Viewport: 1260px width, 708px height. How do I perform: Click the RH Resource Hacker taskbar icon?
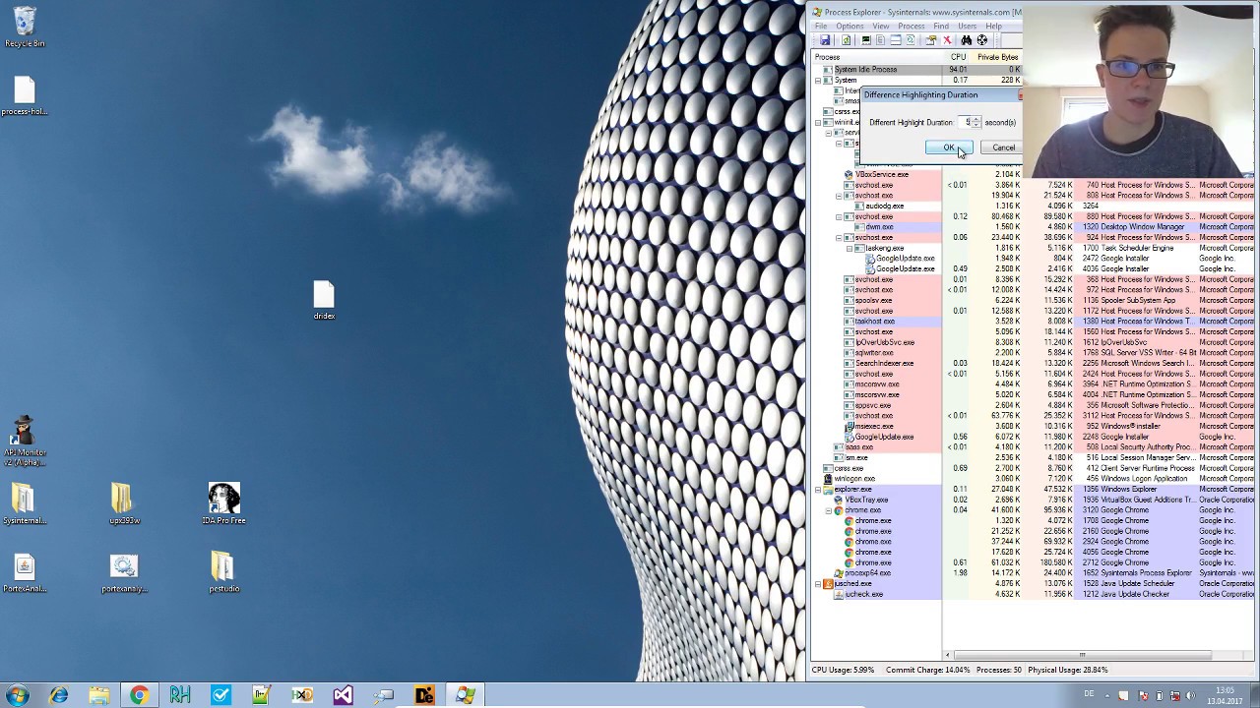[x=179, y=695]
